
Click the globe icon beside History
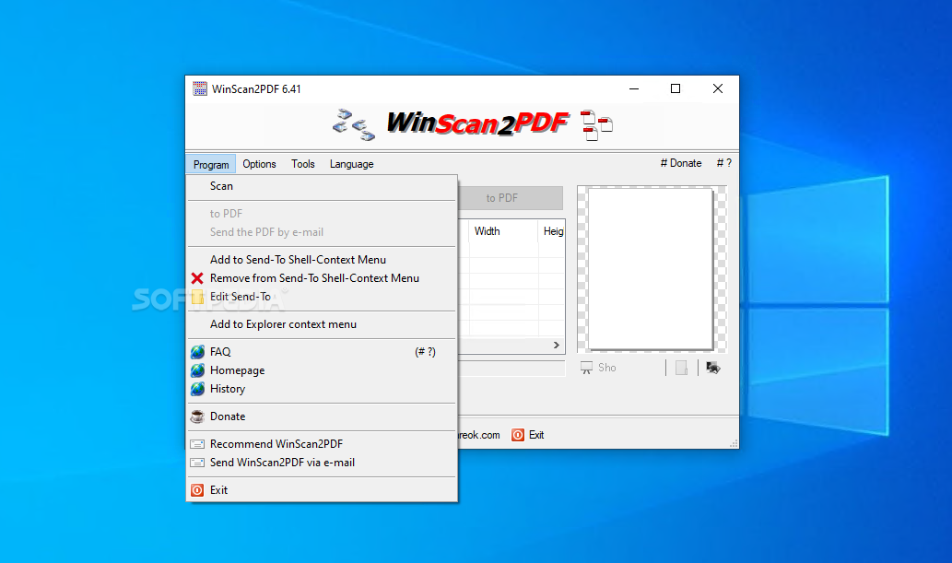pyautogui.click(x=197, y=389)
